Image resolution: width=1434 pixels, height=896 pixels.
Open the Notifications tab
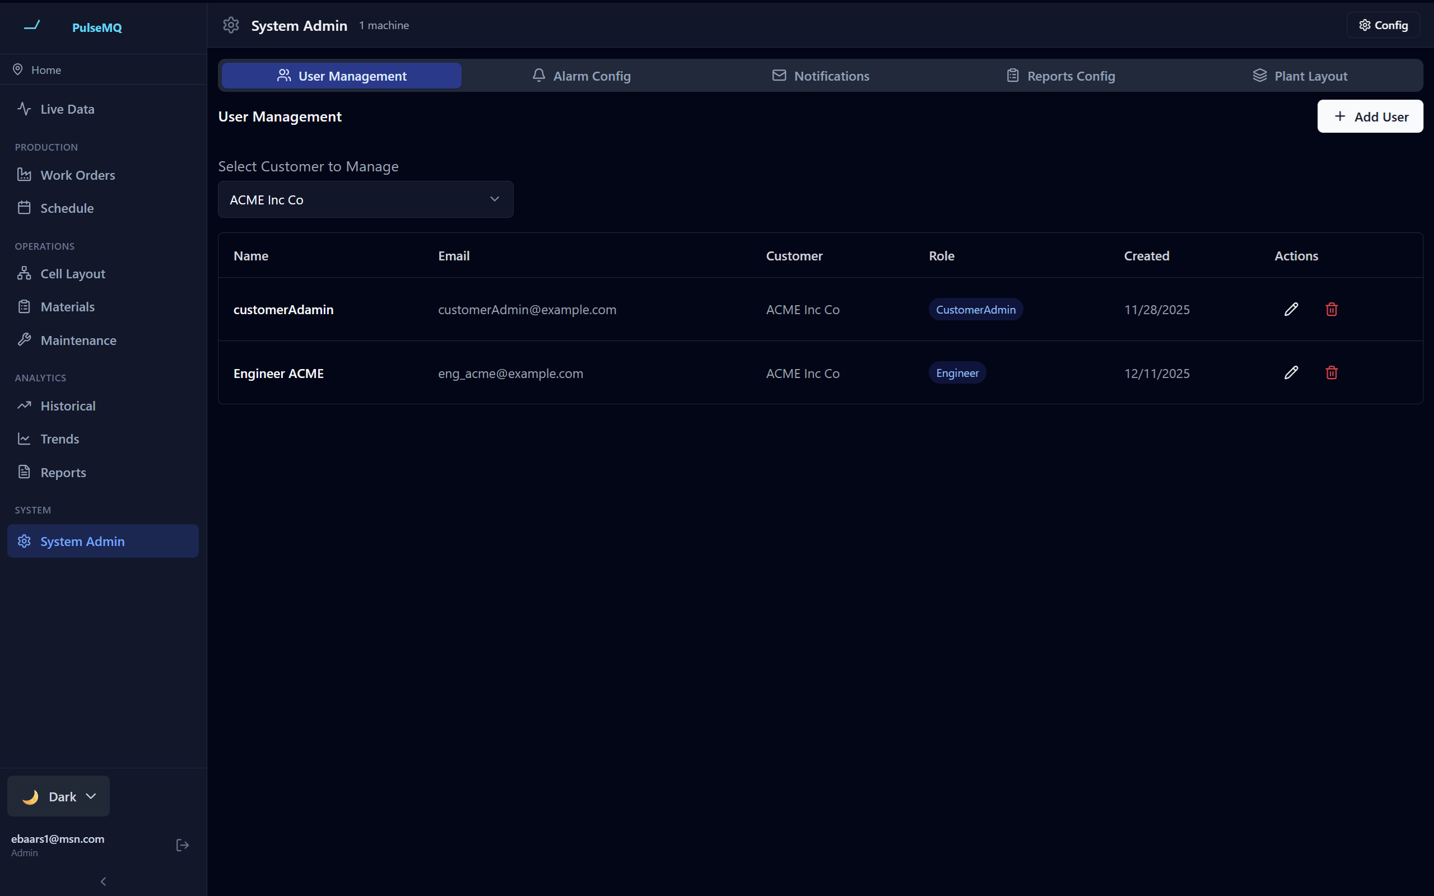tap(821, 76)
